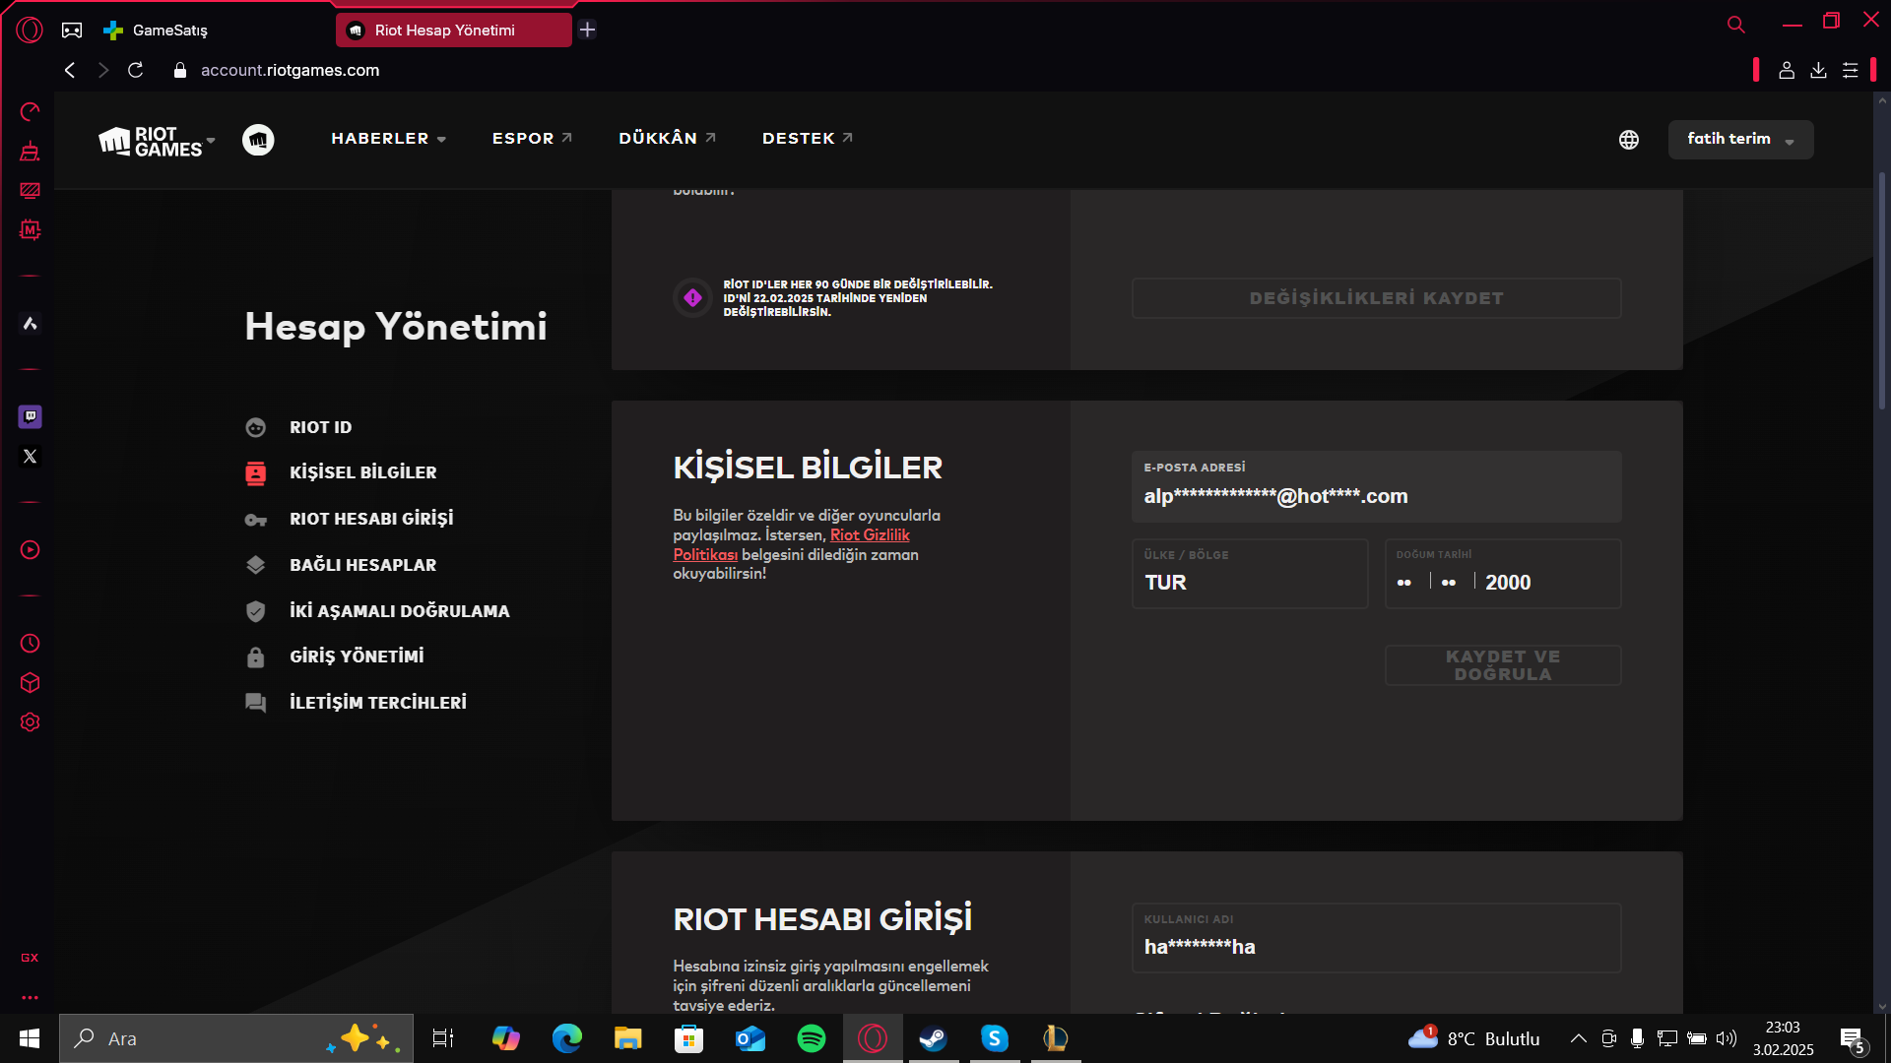The height and width of the screenshot is (1063, 1891).
Task: Open Aria AI in the Opera sidebar
Action: pyautogui.click(x=30, y=323)
